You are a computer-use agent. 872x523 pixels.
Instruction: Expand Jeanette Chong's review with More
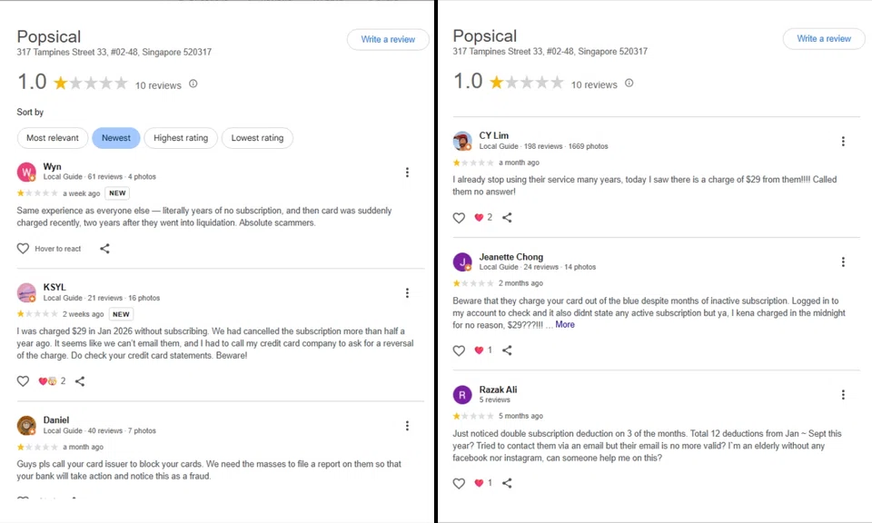pyautogui.click(x=565, y=324)
